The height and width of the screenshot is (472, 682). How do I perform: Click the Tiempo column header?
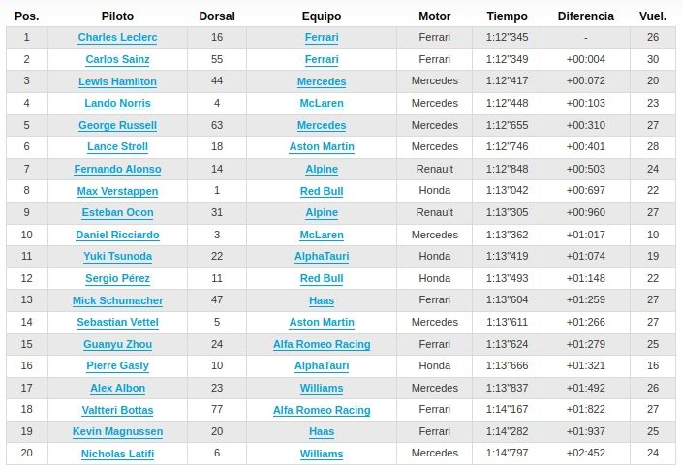coord(508,16)
